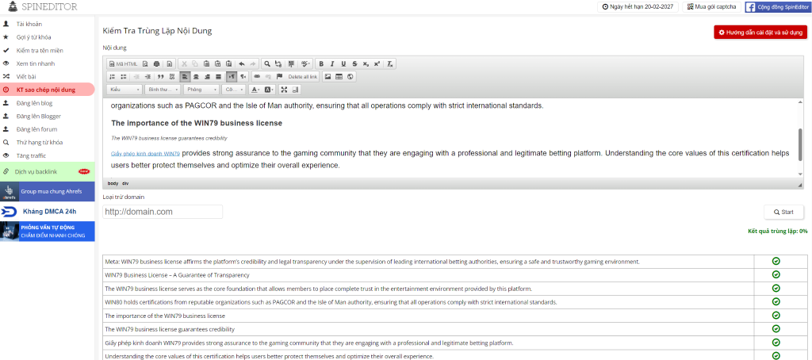Select Gợi ý từ khóa in the sidebar
This screenshot has width=812, height=360.
pyautogui.click(x=35, y=36)
